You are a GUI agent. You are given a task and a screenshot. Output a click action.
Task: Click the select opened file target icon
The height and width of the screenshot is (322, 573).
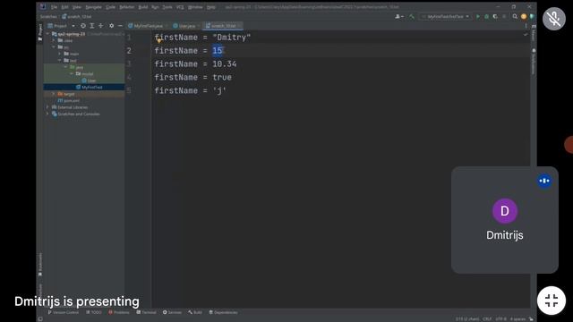coord(83,26)
